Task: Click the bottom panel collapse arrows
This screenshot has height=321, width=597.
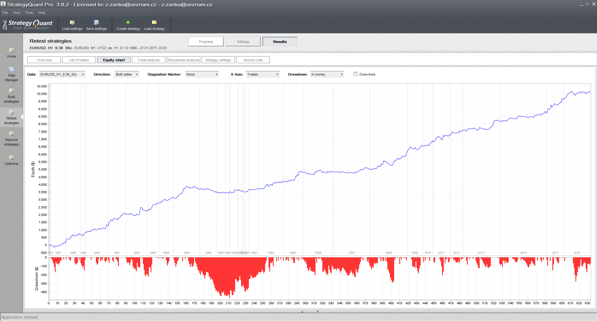Action: [310, 311]
